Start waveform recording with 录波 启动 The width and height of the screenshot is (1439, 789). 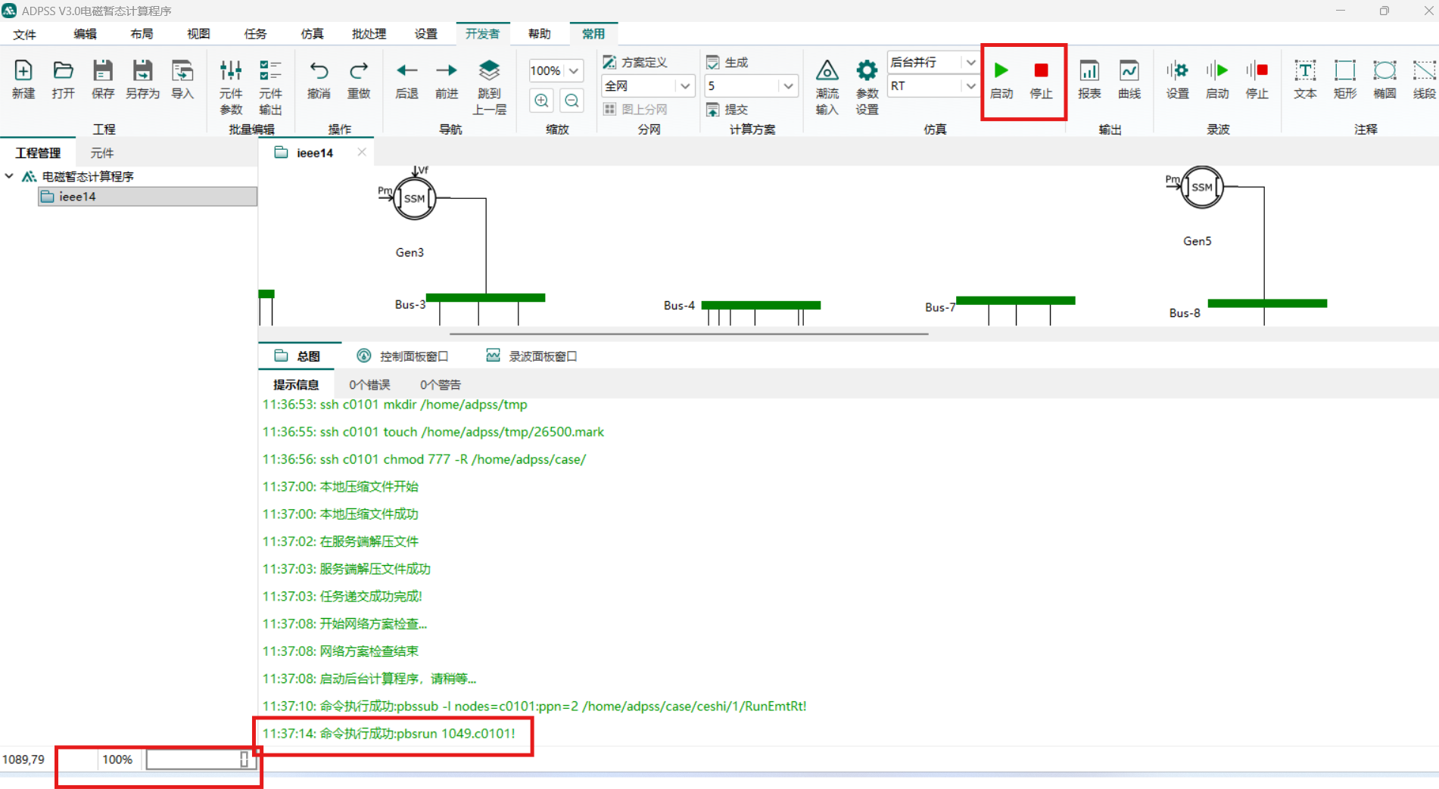tap(1217, 79)
